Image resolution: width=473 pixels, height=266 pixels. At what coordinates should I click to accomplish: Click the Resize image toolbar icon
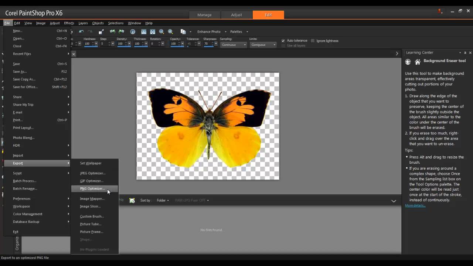[x=101, y=31]
